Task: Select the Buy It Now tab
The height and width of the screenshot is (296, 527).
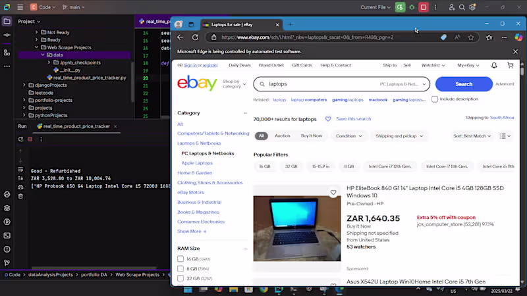Action: 311,136
